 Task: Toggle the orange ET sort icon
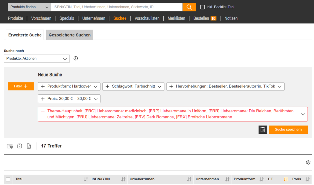286,179
